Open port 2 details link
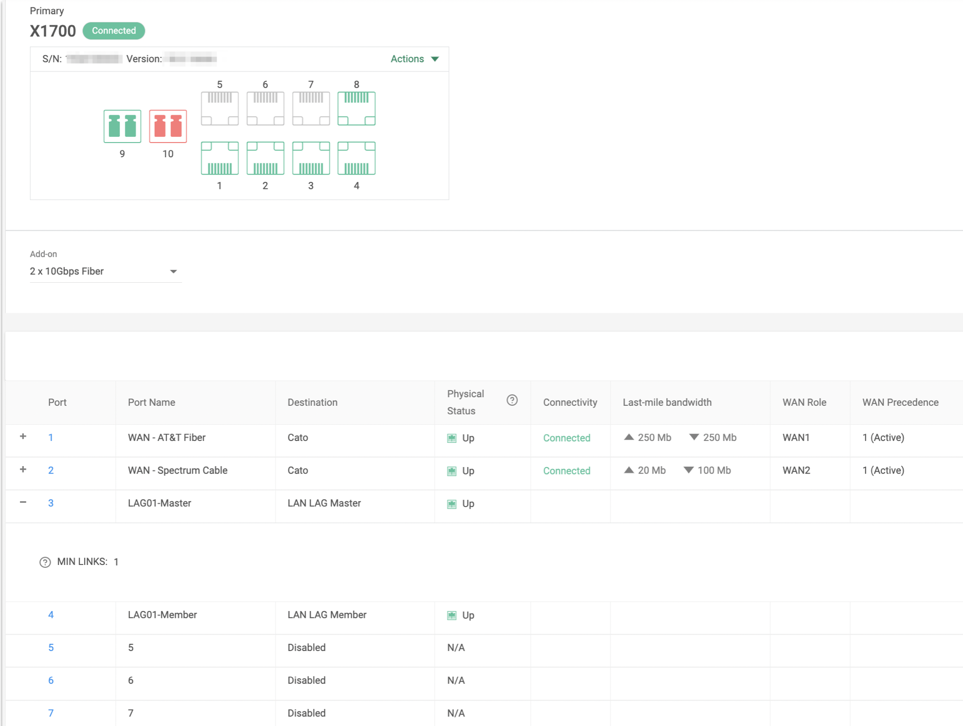Screen dimensions: 963x726 (51, 470)
